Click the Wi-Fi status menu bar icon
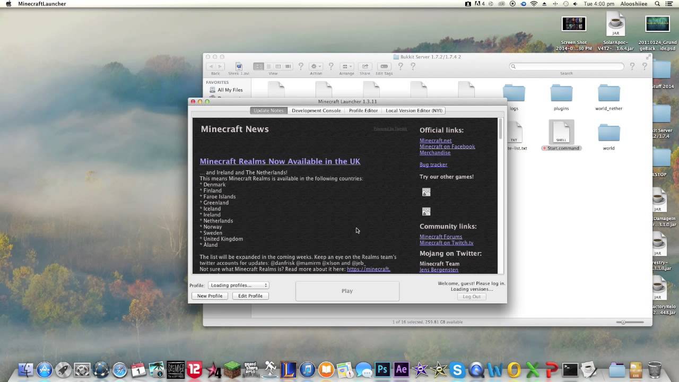Viewport: 679px width, 382px height. click(534, 4)
